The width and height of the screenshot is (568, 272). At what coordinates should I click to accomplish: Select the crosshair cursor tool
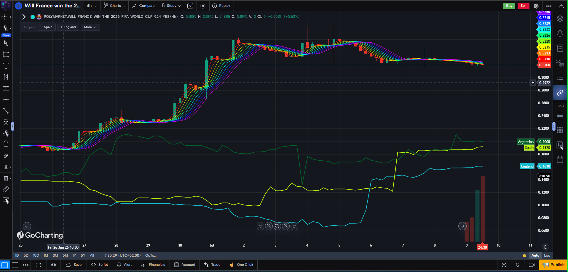tap(5, 17)
